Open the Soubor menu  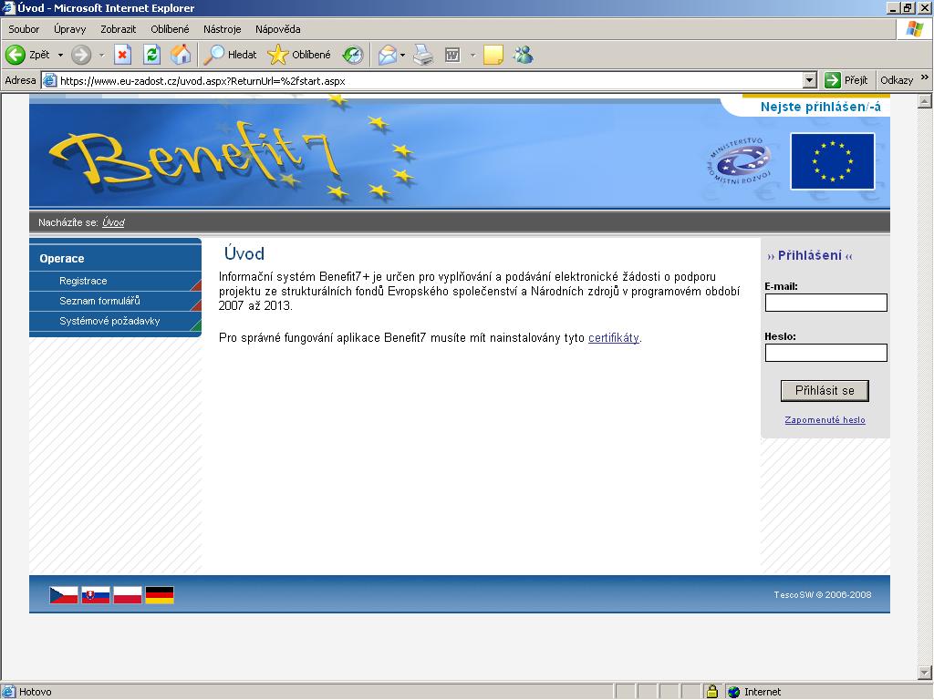point(24,28)
